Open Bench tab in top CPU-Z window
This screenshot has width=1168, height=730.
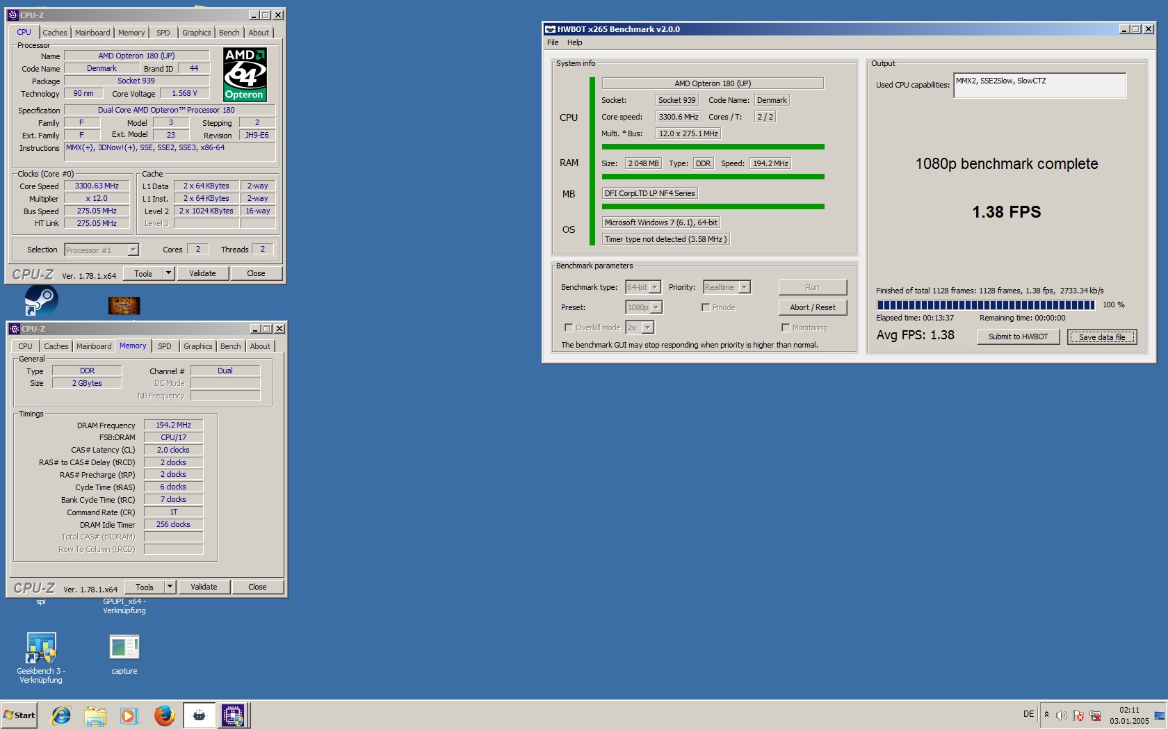click(x=229, y=33)
